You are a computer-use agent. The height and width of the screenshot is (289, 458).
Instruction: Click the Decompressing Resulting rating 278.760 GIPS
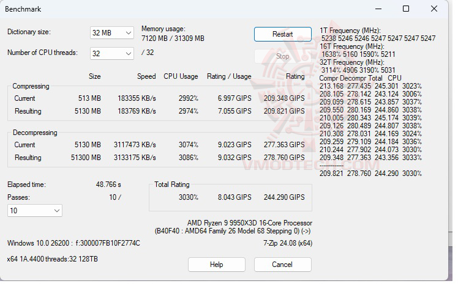pyautogui.click(x=284, y=156)
